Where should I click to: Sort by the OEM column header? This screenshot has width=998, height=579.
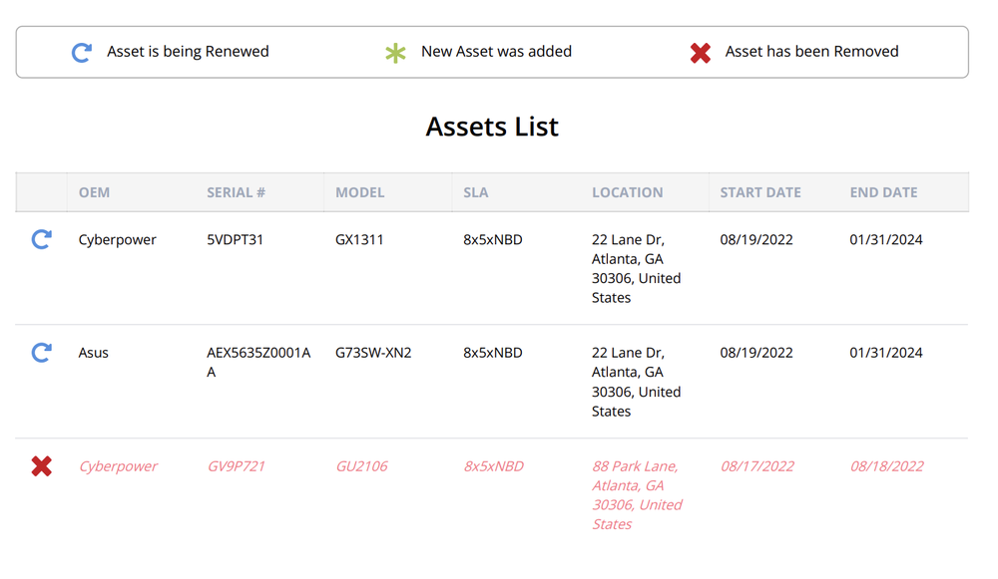95,192
